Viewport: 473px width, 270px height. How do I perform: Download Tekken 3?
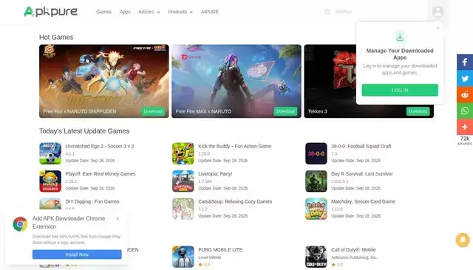(x=418, y=111)
